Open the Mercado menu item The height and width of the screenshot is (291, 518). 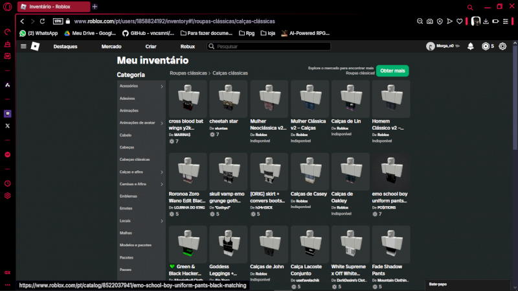111,47
